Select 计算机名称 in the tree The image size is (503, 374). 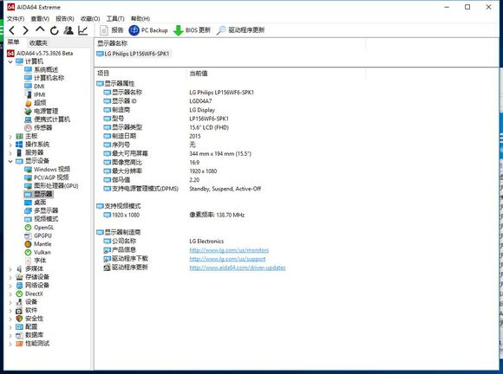coord(44,78)
